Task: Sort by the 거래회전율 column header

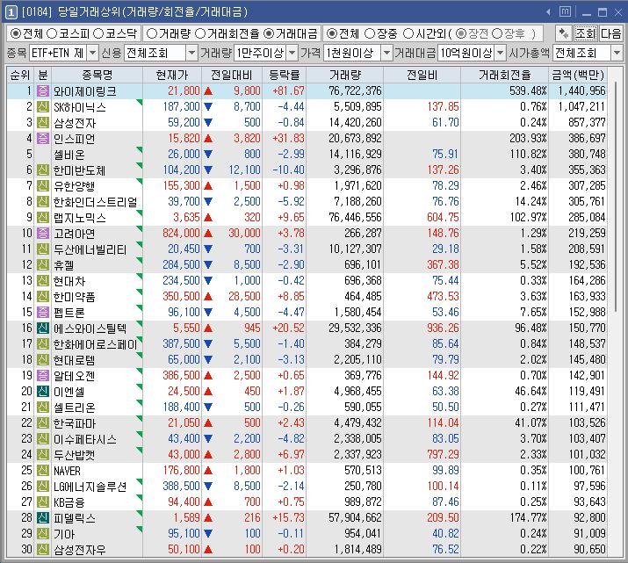Action: point(505,75)
